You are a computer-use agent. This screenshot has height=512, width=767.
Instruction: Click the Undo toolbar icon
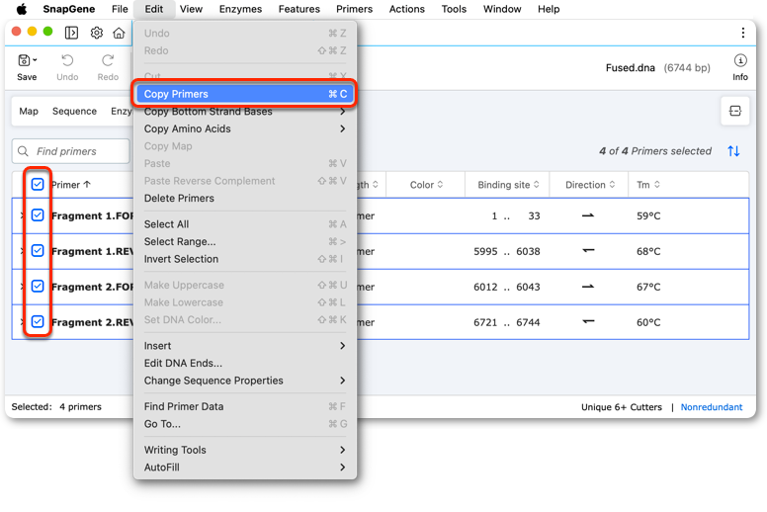click(x=67, y=60)
